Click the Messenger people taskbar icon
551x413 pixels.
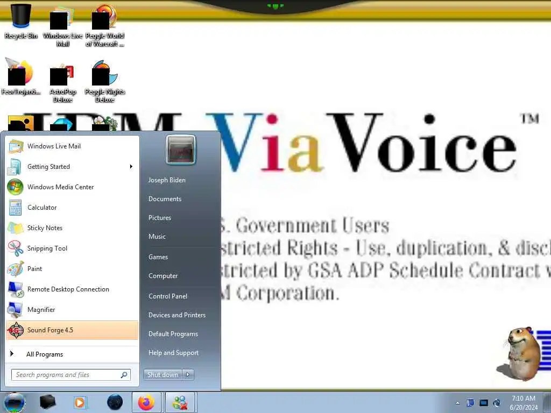(180, 402)
